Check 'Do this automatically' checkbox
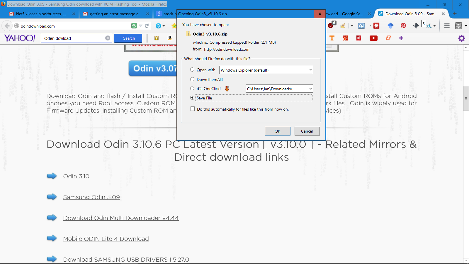The width and height of the screenshot is (469, 264). click(x=193, y=109)
